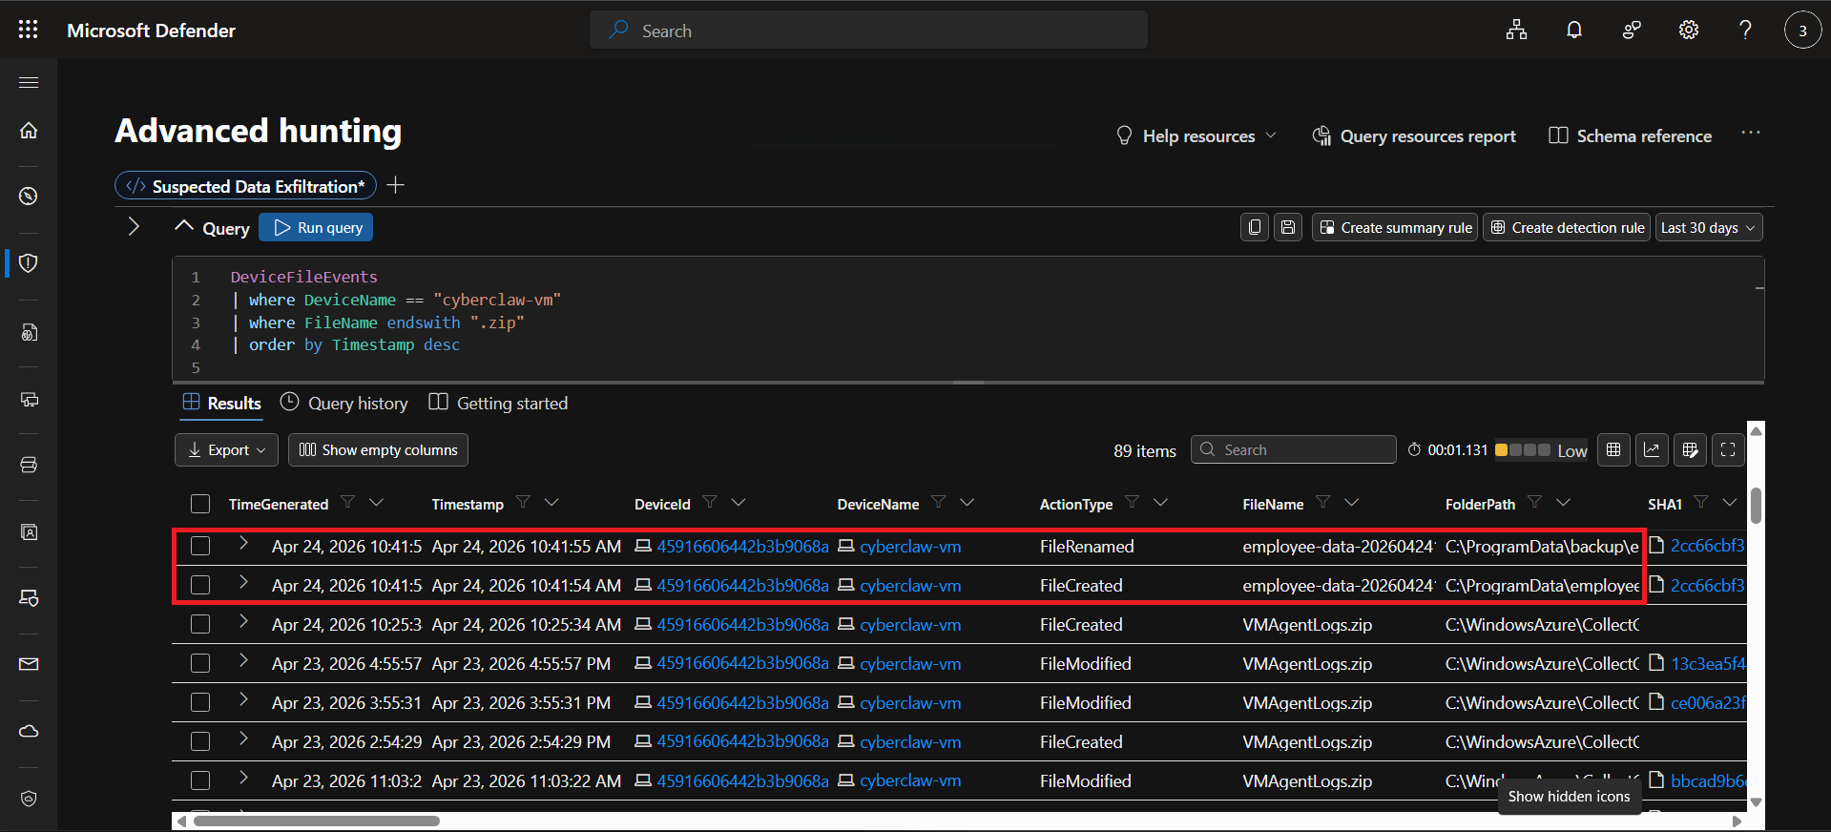Open the Settings gear icon
The image size is (1831, 832).
pyautogui.click(x=1689, y=31)
